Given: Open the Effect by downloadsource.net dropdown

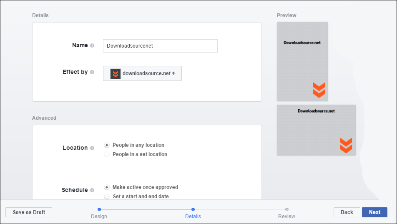Looking at the screenshot, I should coord(142,73).
